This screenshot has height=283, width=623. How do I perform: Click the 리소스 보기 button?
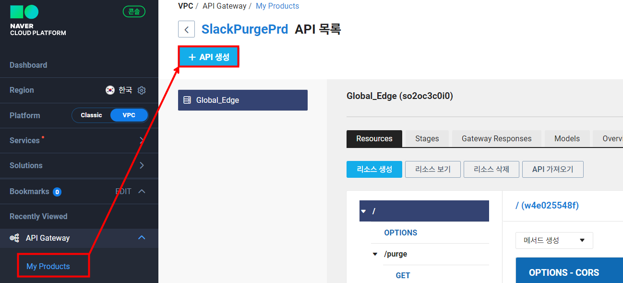433,169
